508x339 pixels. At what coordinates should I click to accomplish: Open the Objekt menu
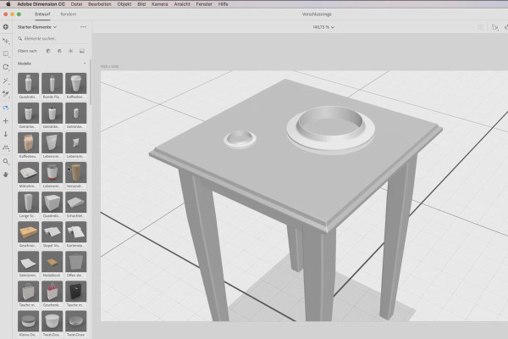tap(124, 4)
